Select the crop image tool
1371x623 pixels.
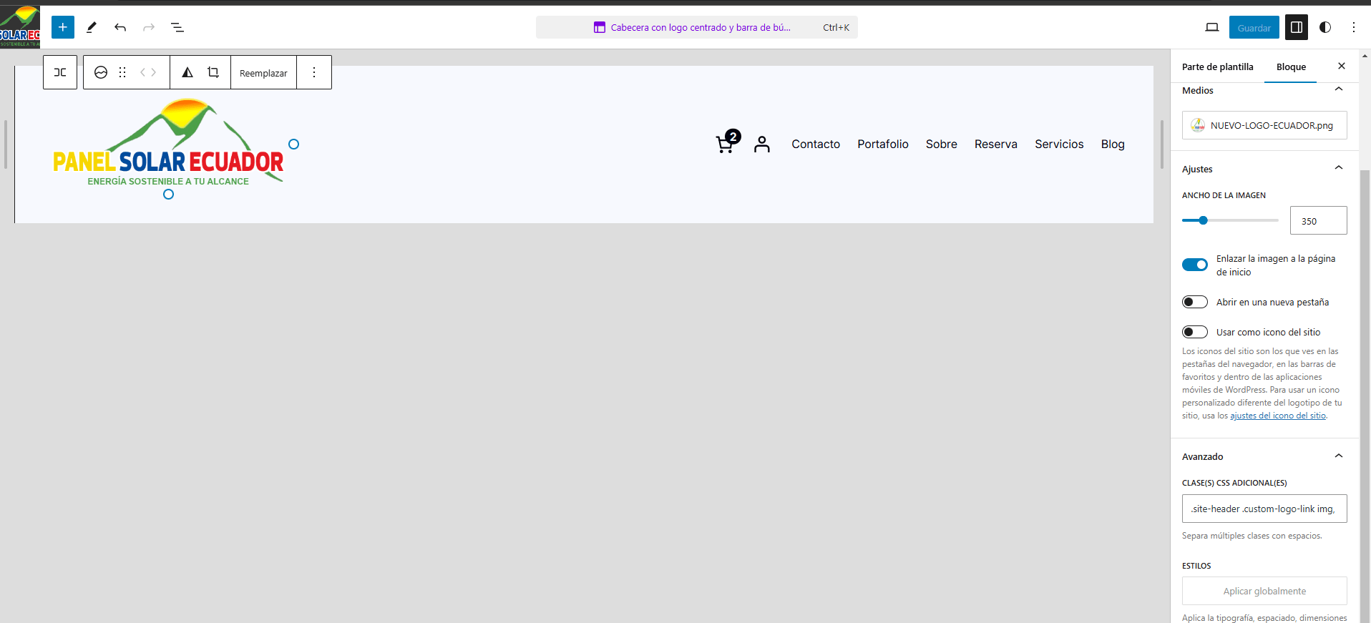(x=213, y=72)
